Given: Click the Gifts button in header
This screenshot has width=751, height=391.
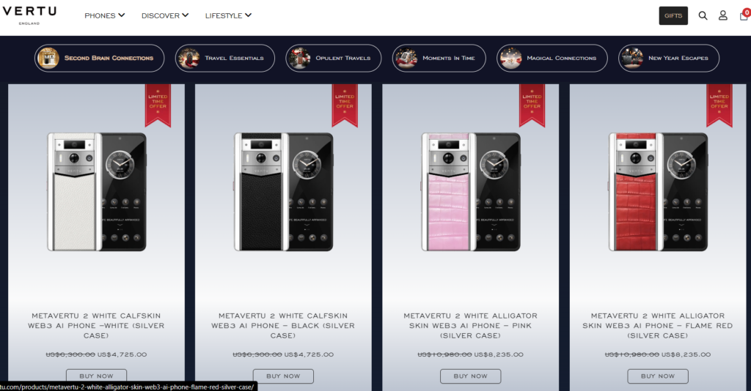Looking at the screenshot, I should 673,16.
